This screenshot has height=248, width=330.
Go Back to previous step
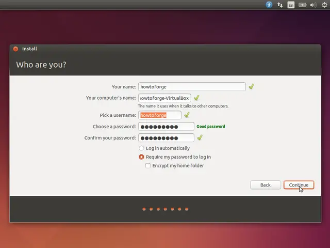(266, 185)
